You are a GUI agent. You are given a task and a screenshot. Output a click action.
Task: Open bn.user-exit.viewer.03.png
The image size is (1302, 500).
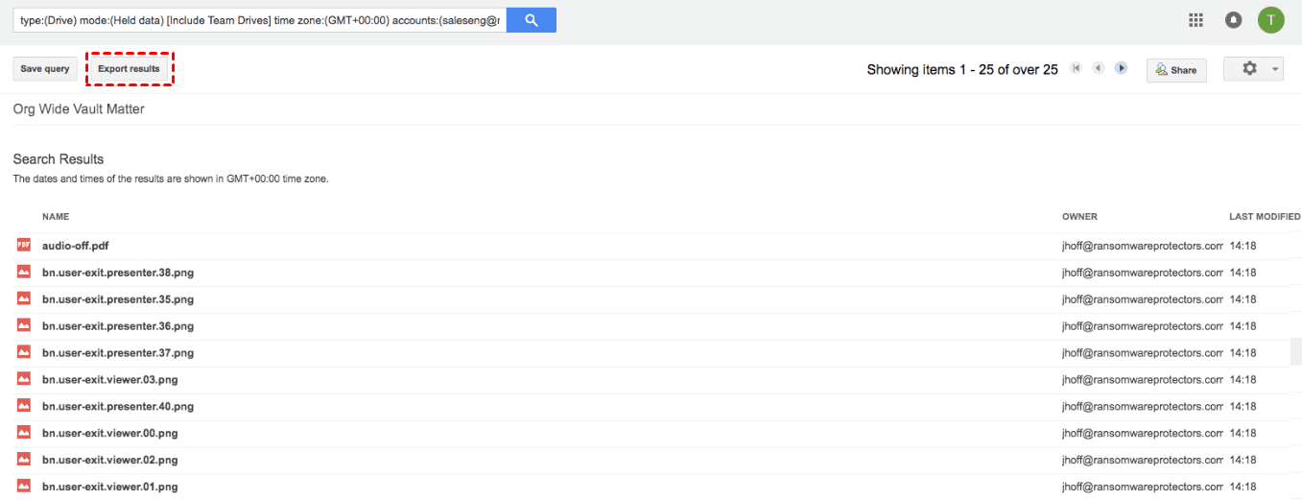click(109, 380)
